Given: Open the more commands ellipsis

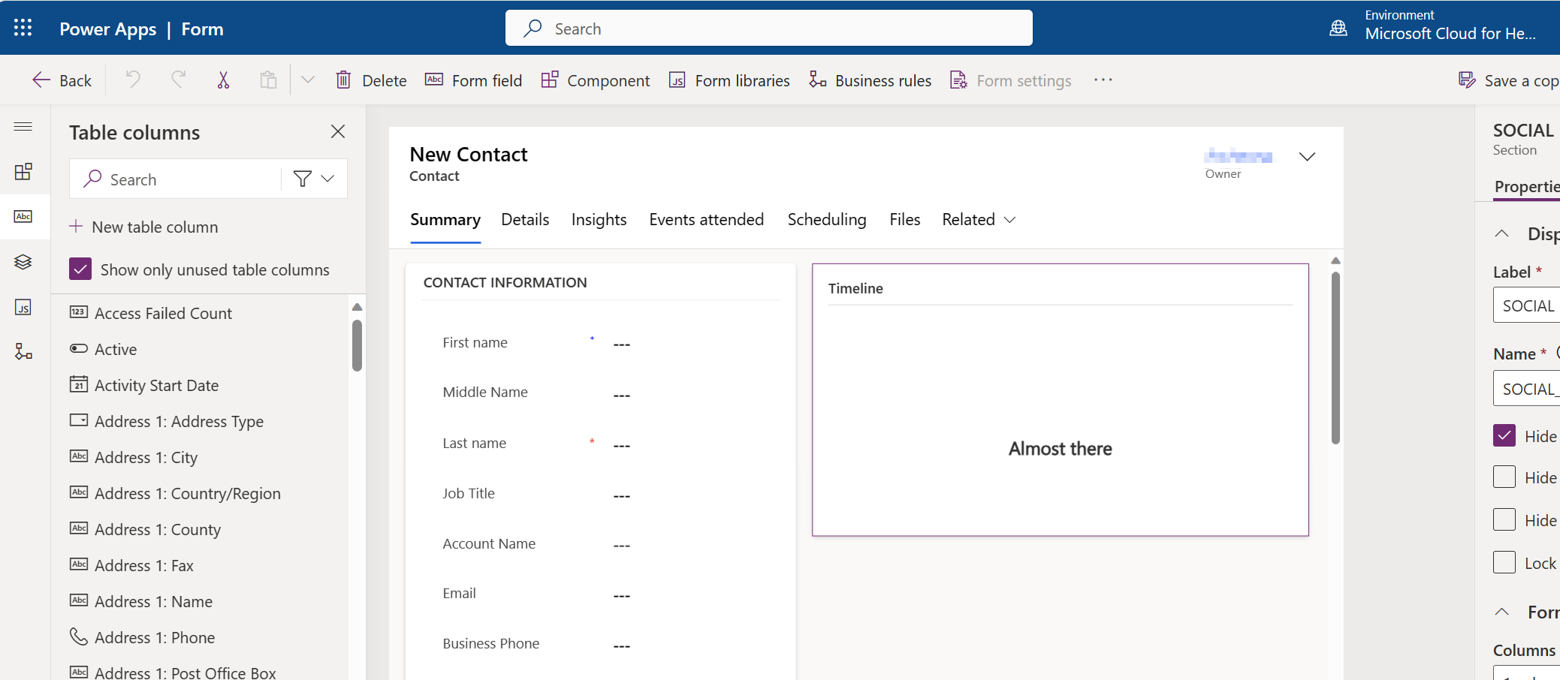Looking at the screenshot, I should click(1103, 80).
